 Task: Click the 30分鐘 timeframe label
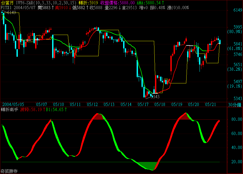click(x=235, y=105)
